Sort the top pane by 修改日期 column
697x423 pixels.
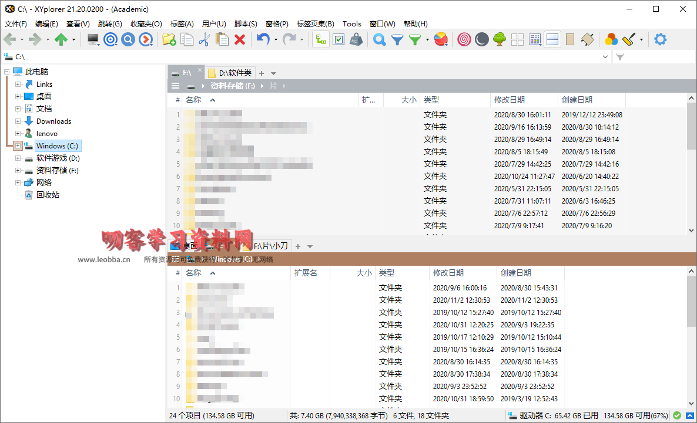510,100
